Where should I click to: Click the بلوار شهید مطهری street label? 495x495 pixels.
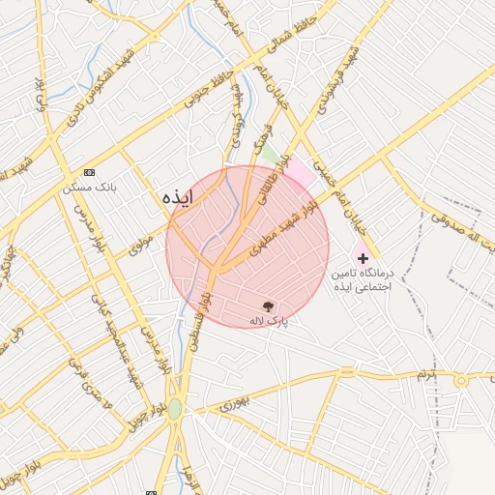[282, 228]
